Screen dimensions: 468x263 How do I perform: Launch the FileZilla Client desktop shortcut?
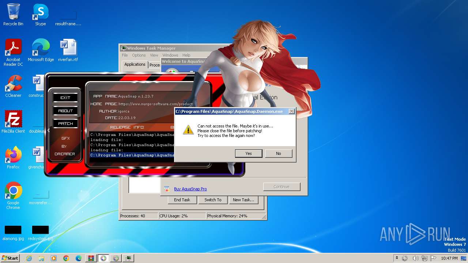click(x=13, y=122)
